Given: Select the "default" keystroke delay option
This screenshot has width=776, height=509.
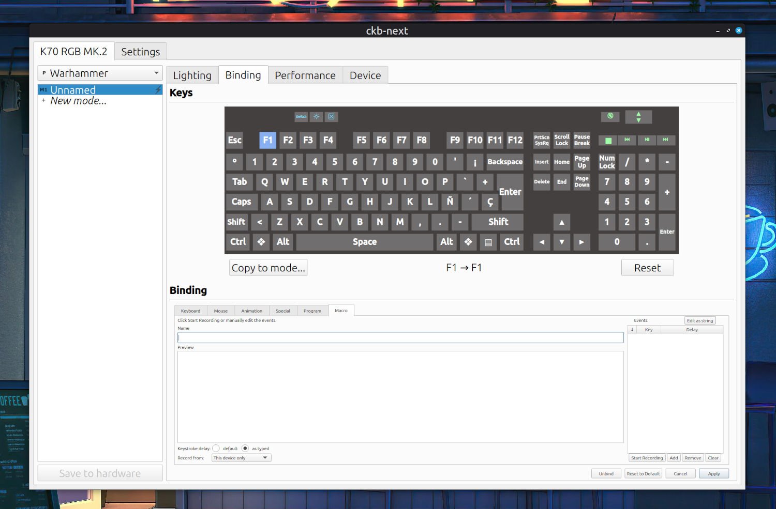Looking at the screenshot, I should (216, 448).
